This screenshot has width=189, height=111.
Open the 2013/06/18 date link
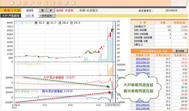tap(143, 66)
